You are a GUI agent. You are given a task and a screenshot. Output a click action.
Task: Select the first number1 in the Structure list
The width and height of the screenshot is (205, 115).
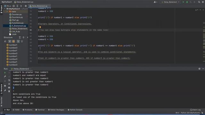click(x=12, y=45)
